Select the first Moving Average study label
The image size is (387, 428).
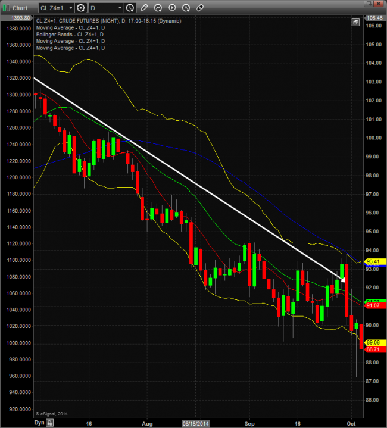tap(70, 28)
